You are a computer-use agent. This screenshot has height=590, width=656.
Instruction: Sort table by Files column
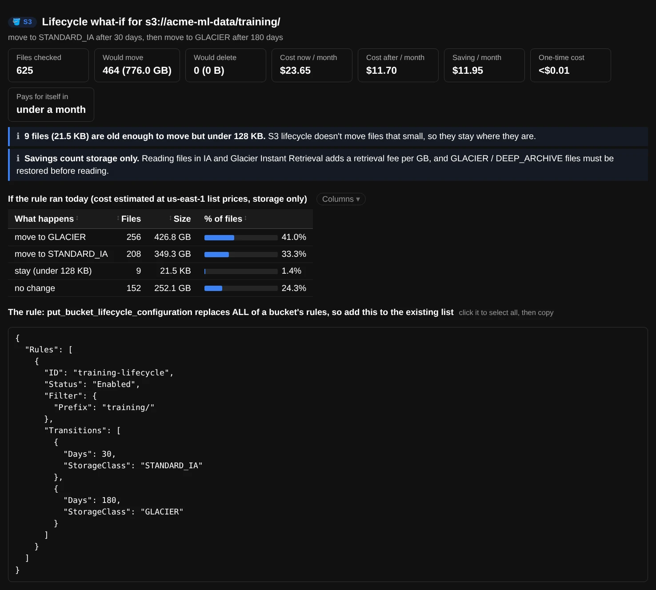tap(128, 219)
